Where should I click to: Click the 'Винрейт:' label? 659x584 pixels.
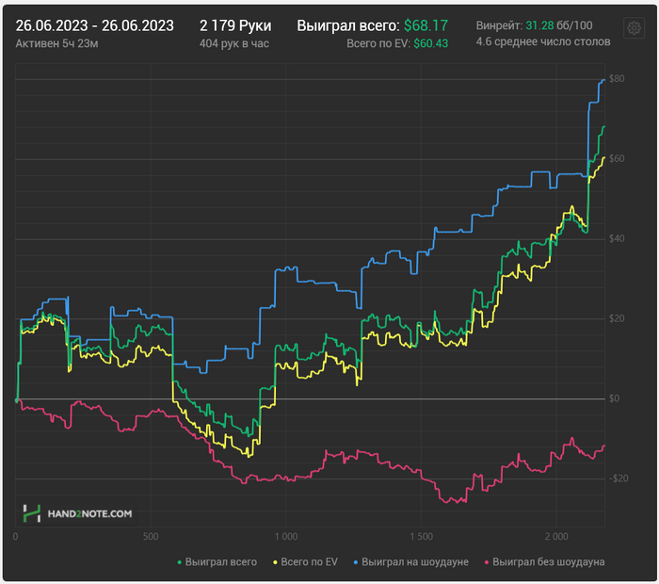coord(499,25)
